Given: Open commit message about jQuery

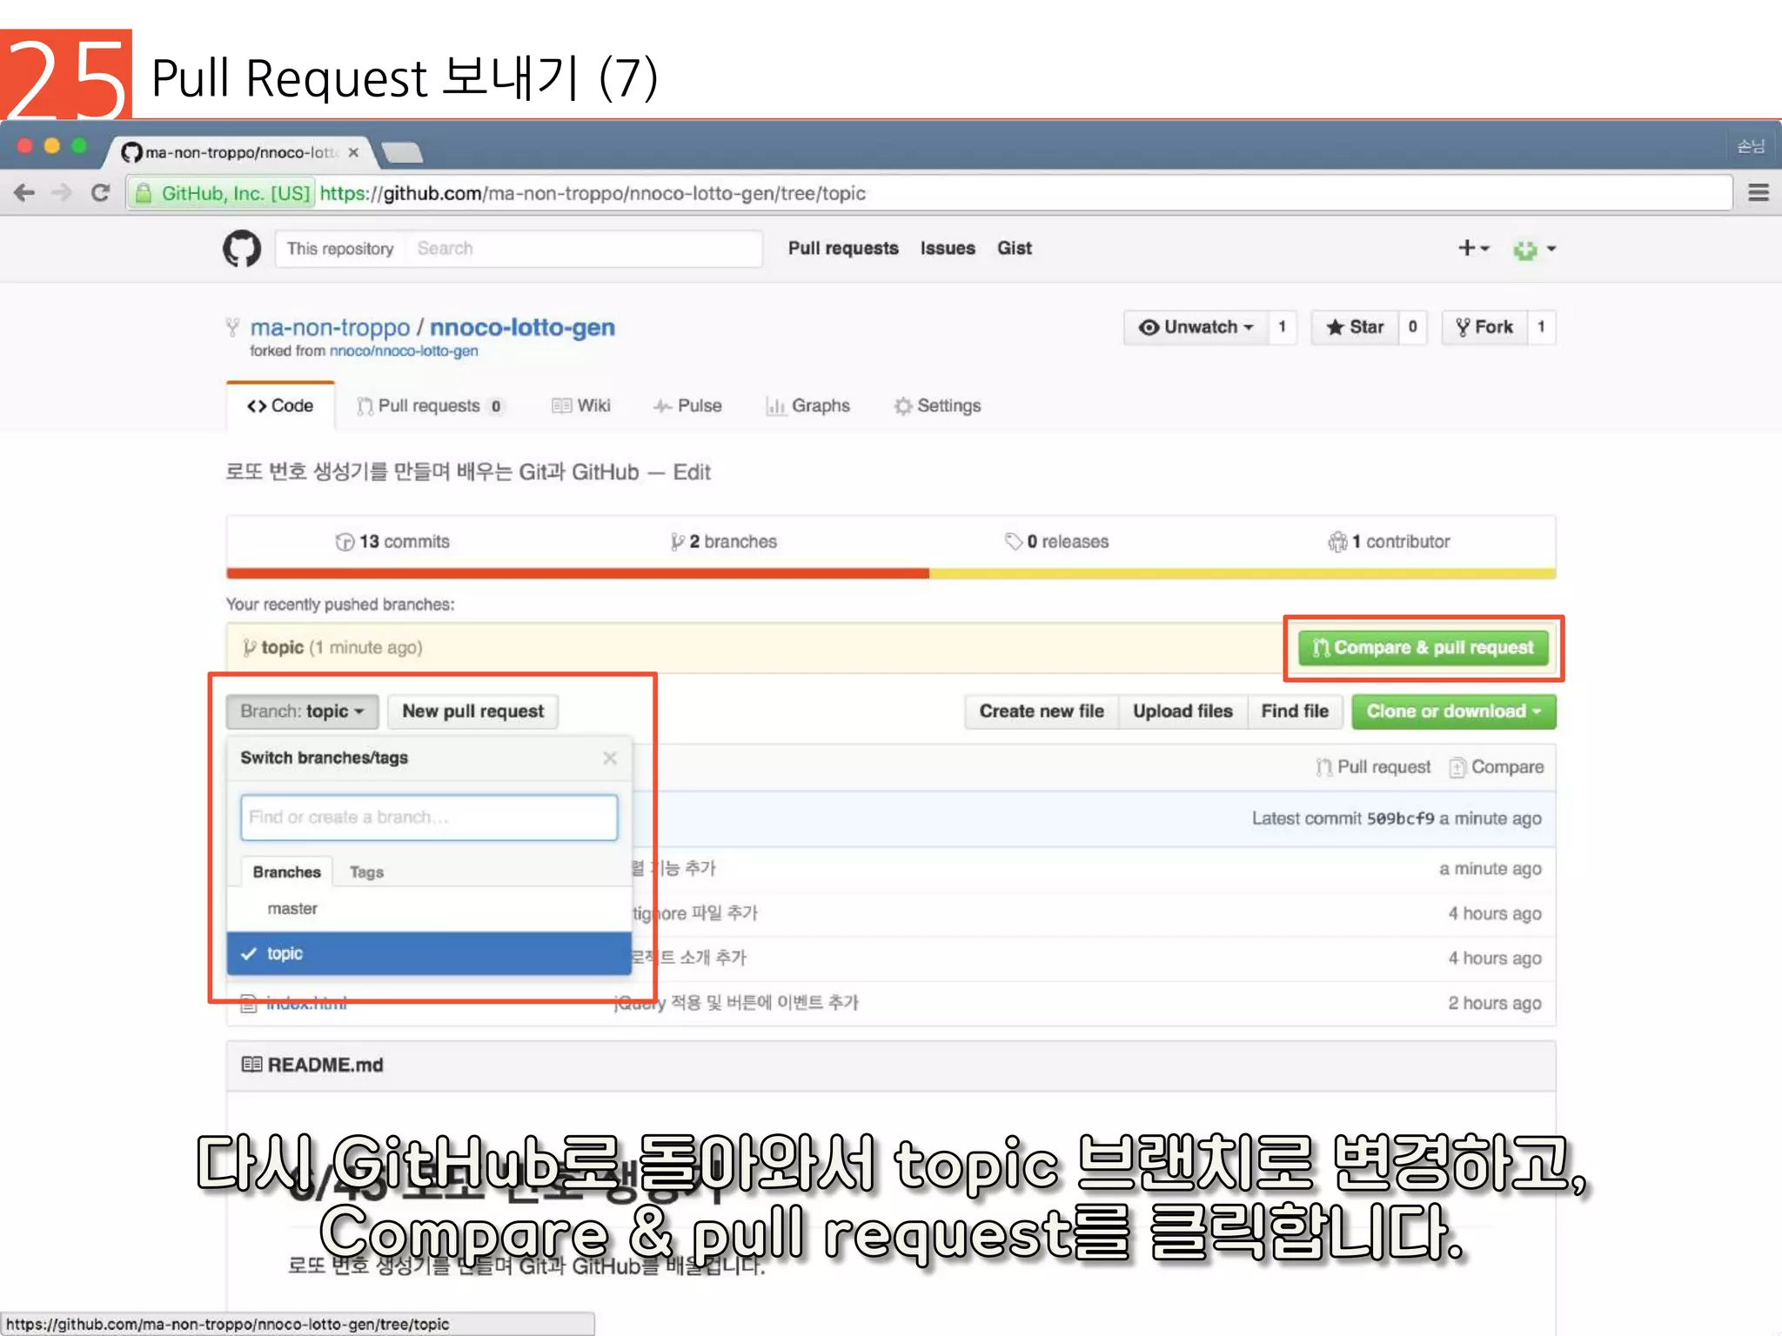Looking at the screenshot, I should coord(736,1004).
